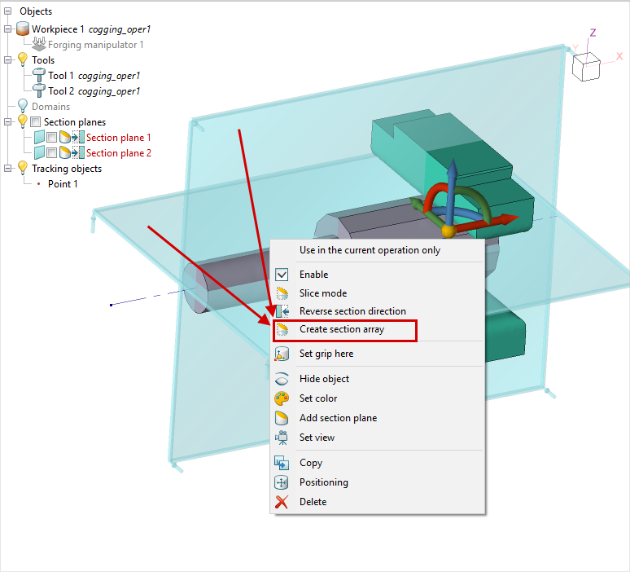
Task: Collapse the Tracking objects node
Action: 8,169
